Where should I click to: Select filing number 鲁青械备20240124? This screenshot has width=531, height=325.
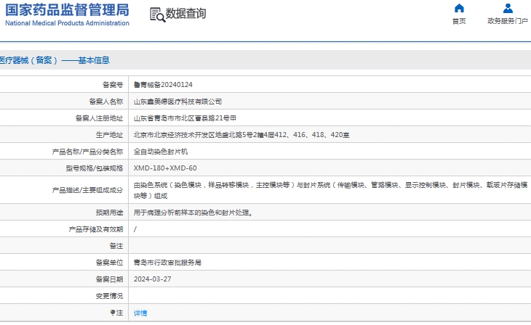pyautogui.click(x=163, y=84)
